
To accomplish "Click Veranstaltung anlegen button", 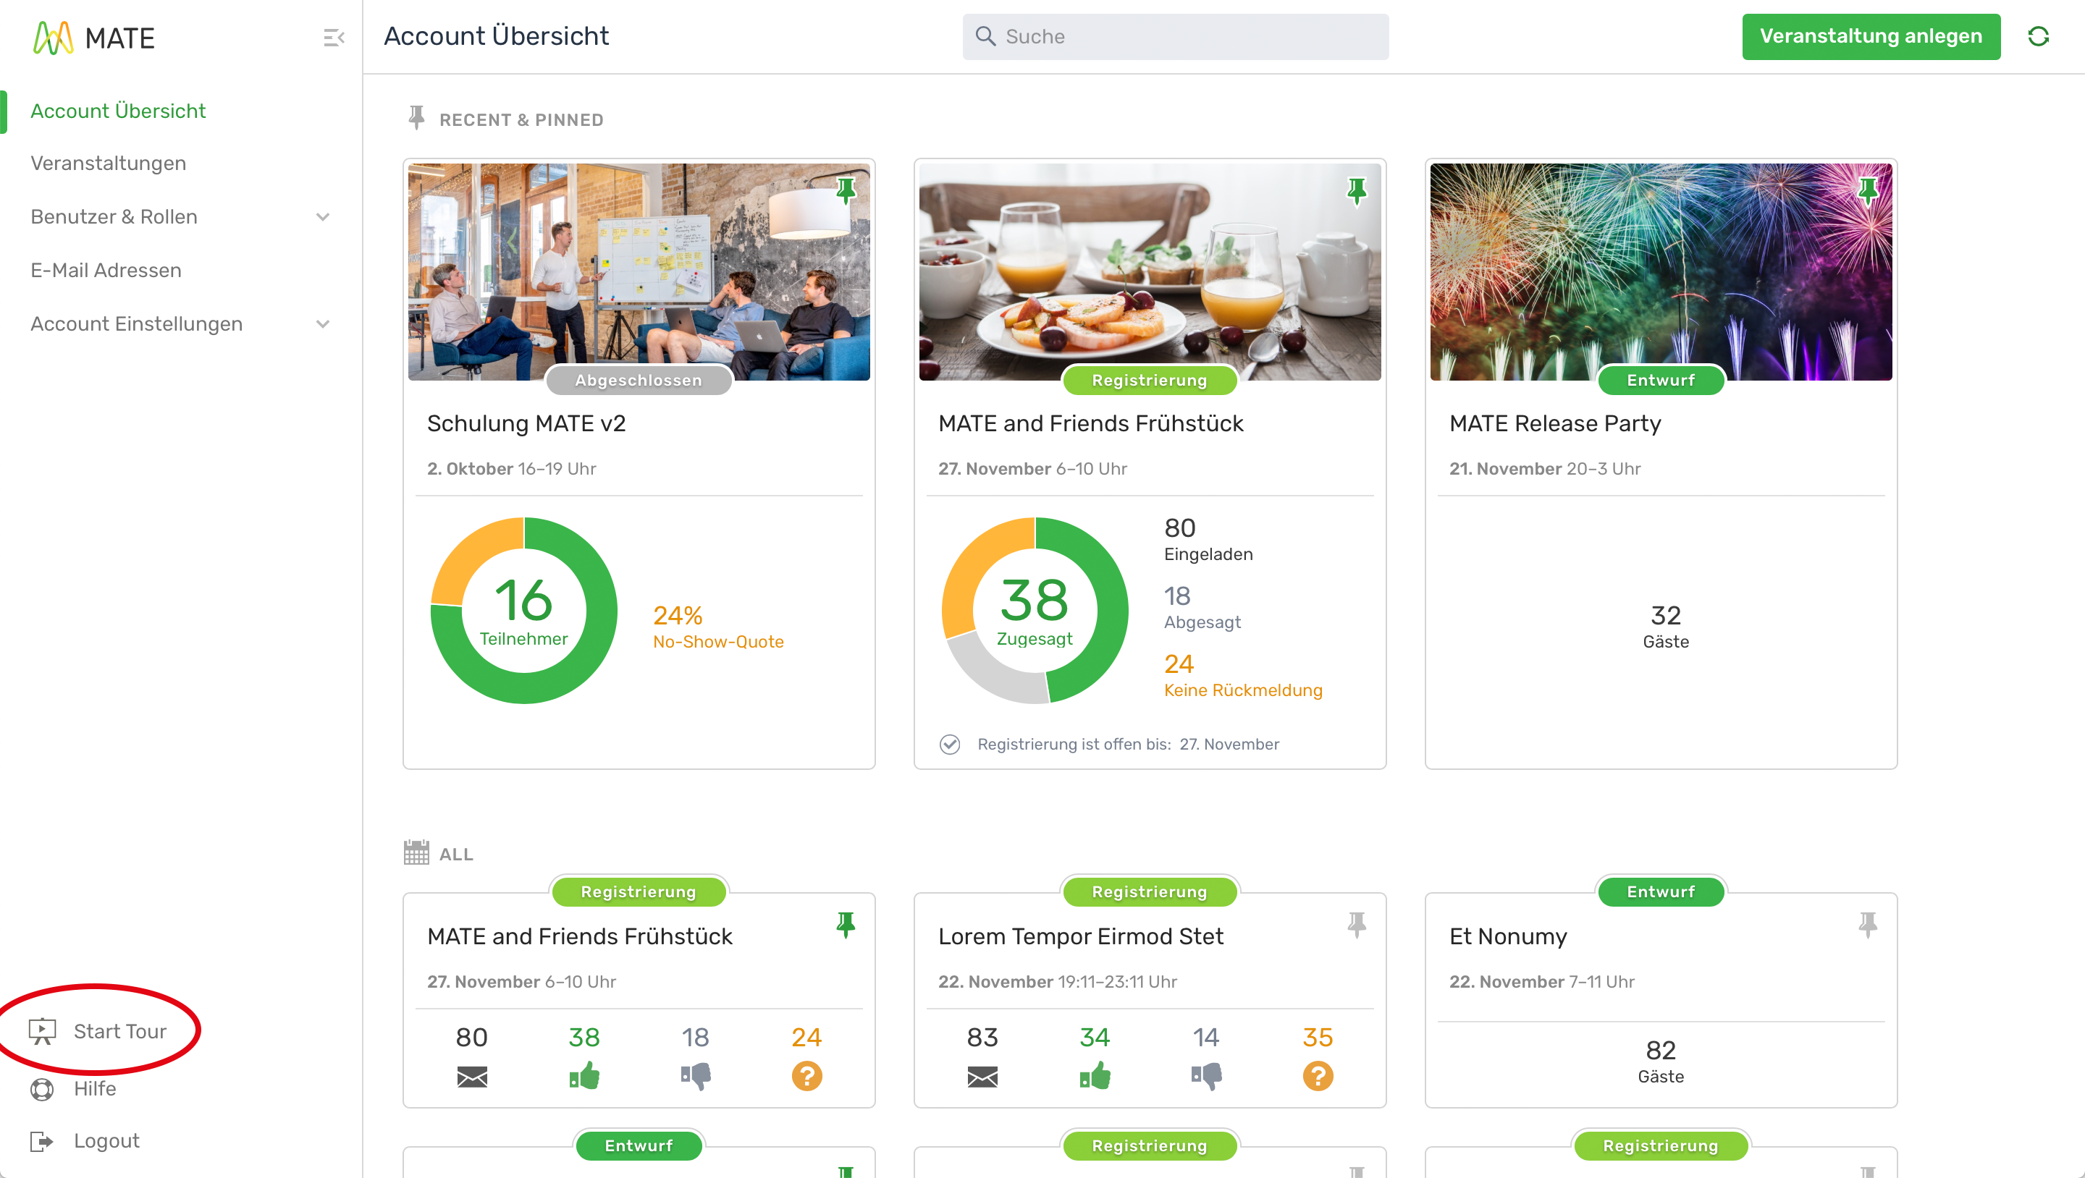I will (1871, 36).
